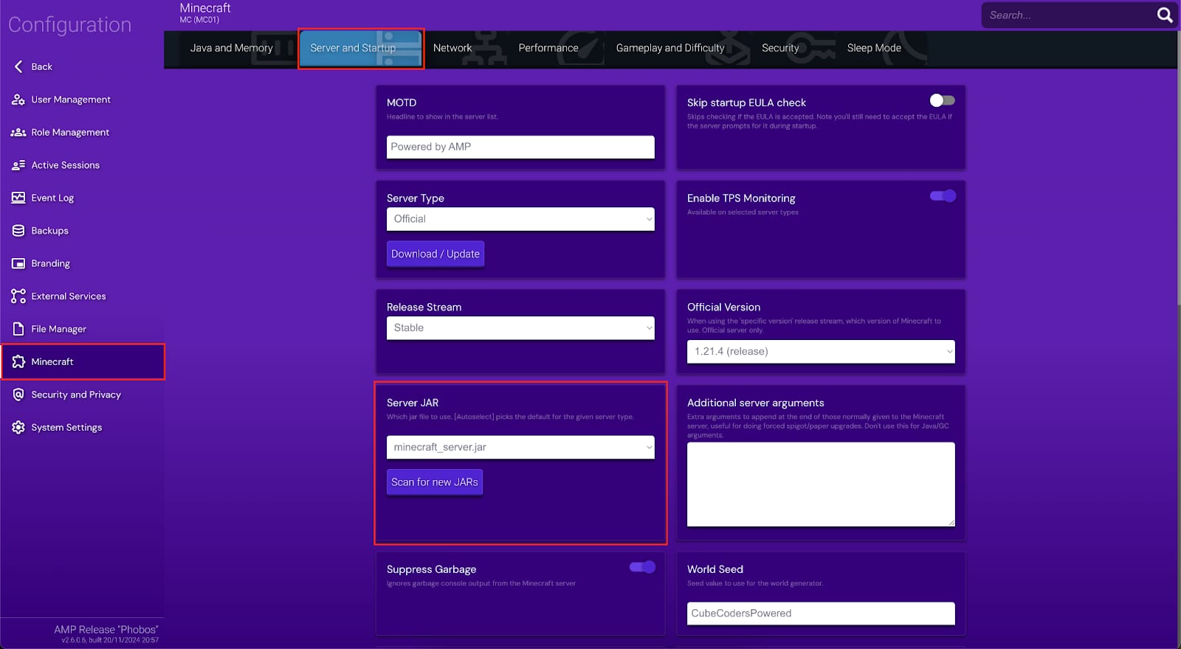Enable Skip startup EULA check toggle
Viewport: 1181px width, 649px height.
coord(942,100)
